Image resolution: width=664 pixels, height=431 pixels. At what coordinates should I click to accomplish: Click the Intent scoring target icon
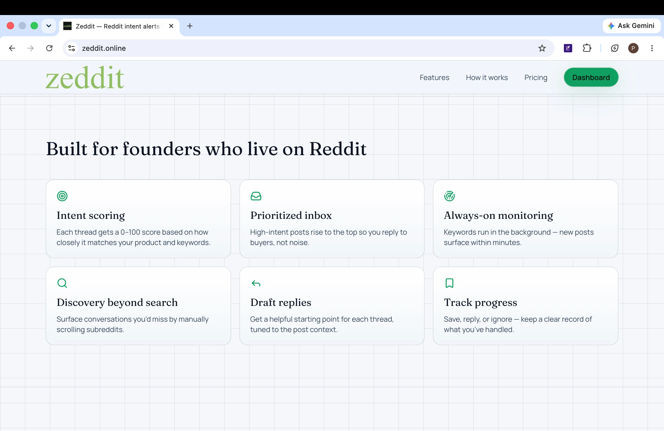click(x=62, y=196)
